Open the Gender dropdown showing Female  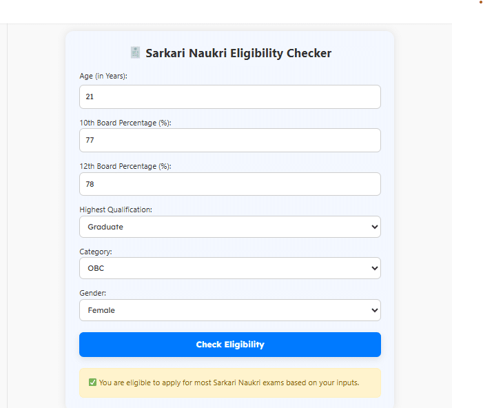click(x=230, y=310)
